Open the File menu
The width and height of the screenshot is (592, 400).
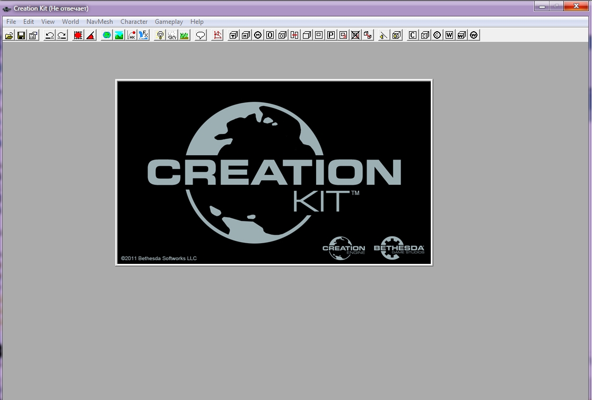pos(11,22)
